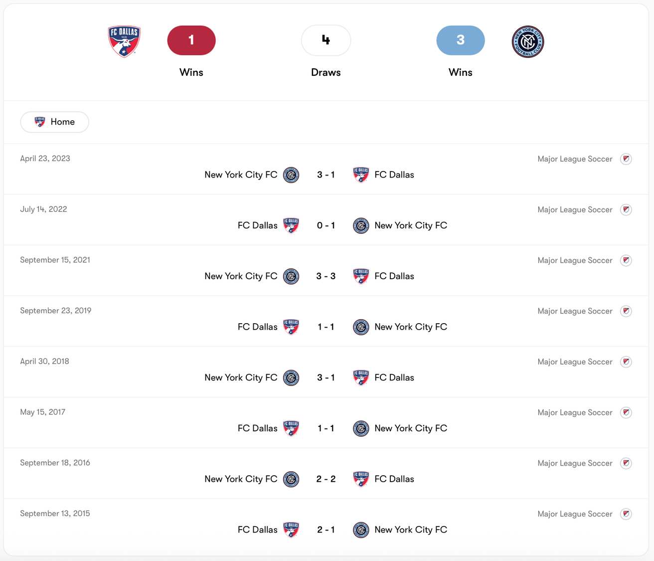Click the MLS icon on April 30, 2018 row

[x=626, y=362]
